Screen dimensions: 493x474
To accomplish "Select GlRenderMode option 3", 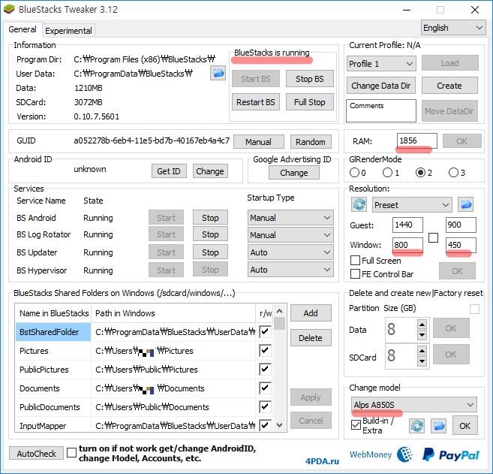I will (x=453, y=173).
